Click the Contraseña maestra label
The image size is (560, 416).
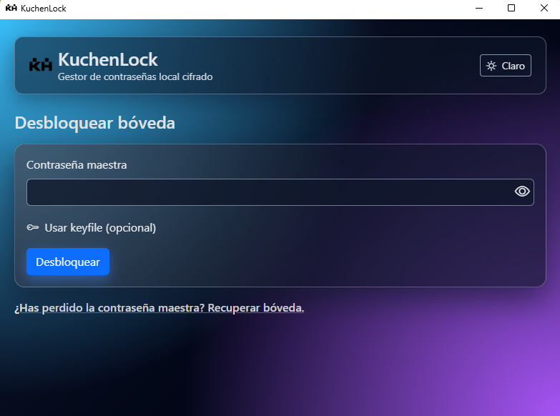(x=77, y=165)
